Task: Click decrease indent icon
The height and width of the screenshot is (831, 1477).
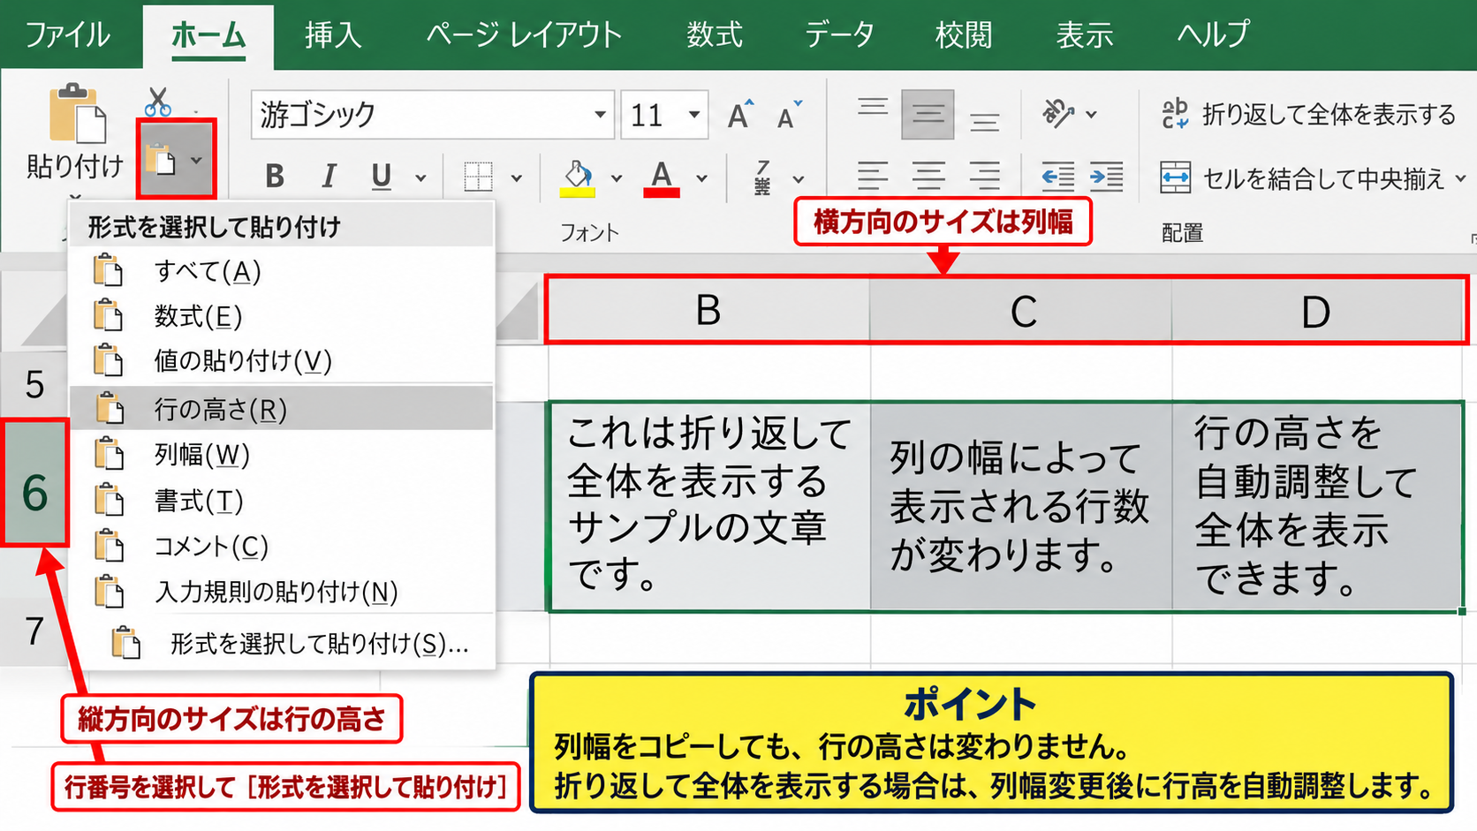Action: pos(1057,177)
